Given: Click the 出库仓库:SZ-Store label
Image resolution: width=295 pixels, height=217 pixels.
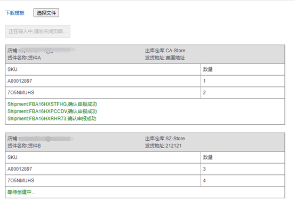Looking at the screenshot, I should click(x=165, y=139).
